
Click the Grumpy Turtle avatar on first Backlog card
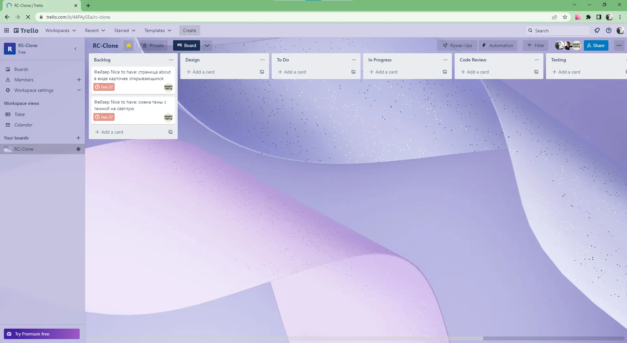(x=168, y=87)
